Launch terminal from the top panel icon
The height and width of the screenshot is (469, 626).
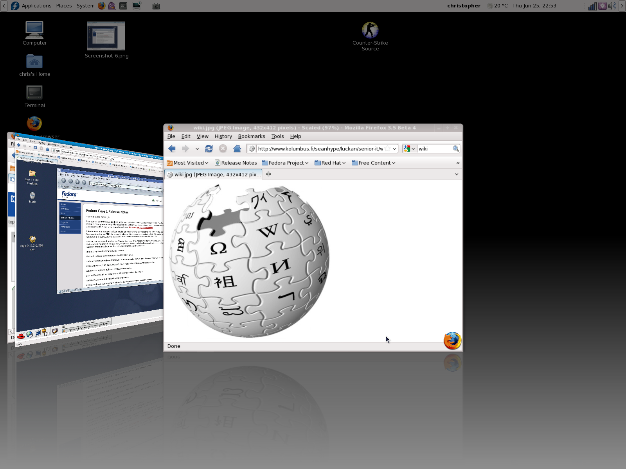coord(123,6)
